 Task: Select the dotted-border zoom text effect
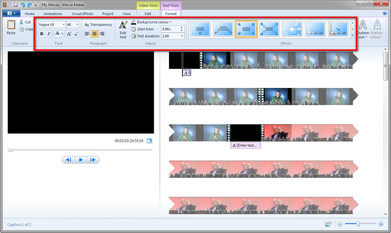pyautogui.click(x=269, y=29)
